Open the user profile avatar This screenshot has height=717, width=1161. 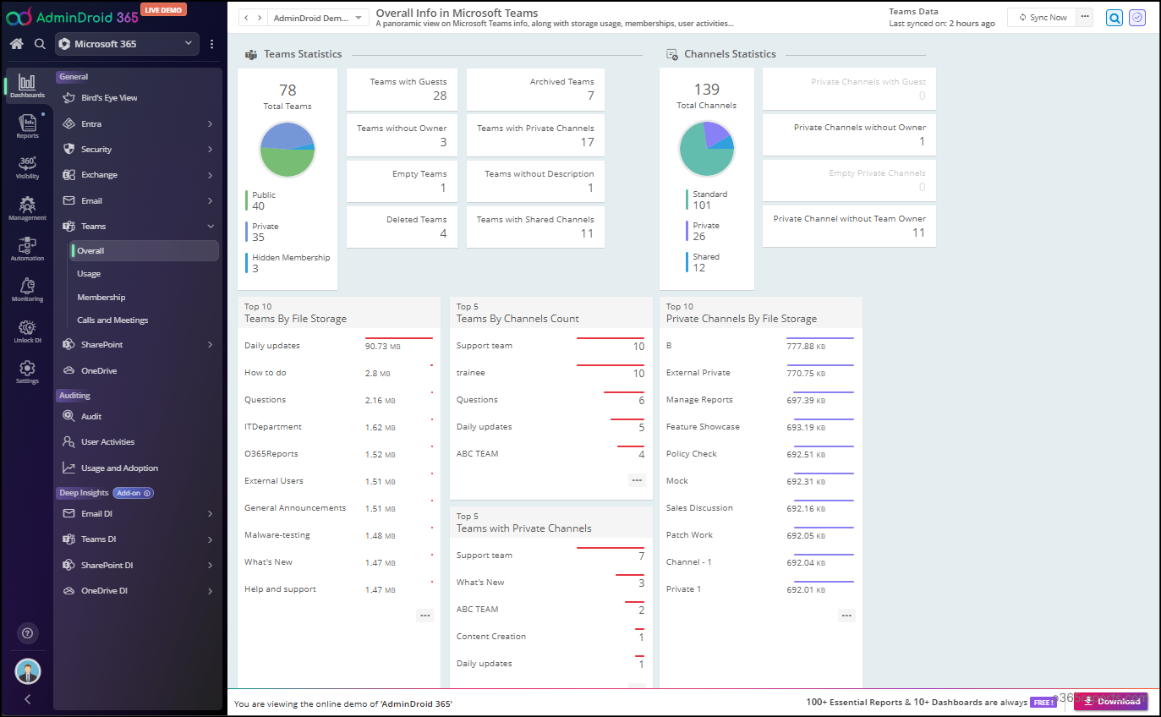tap(28, 671)
